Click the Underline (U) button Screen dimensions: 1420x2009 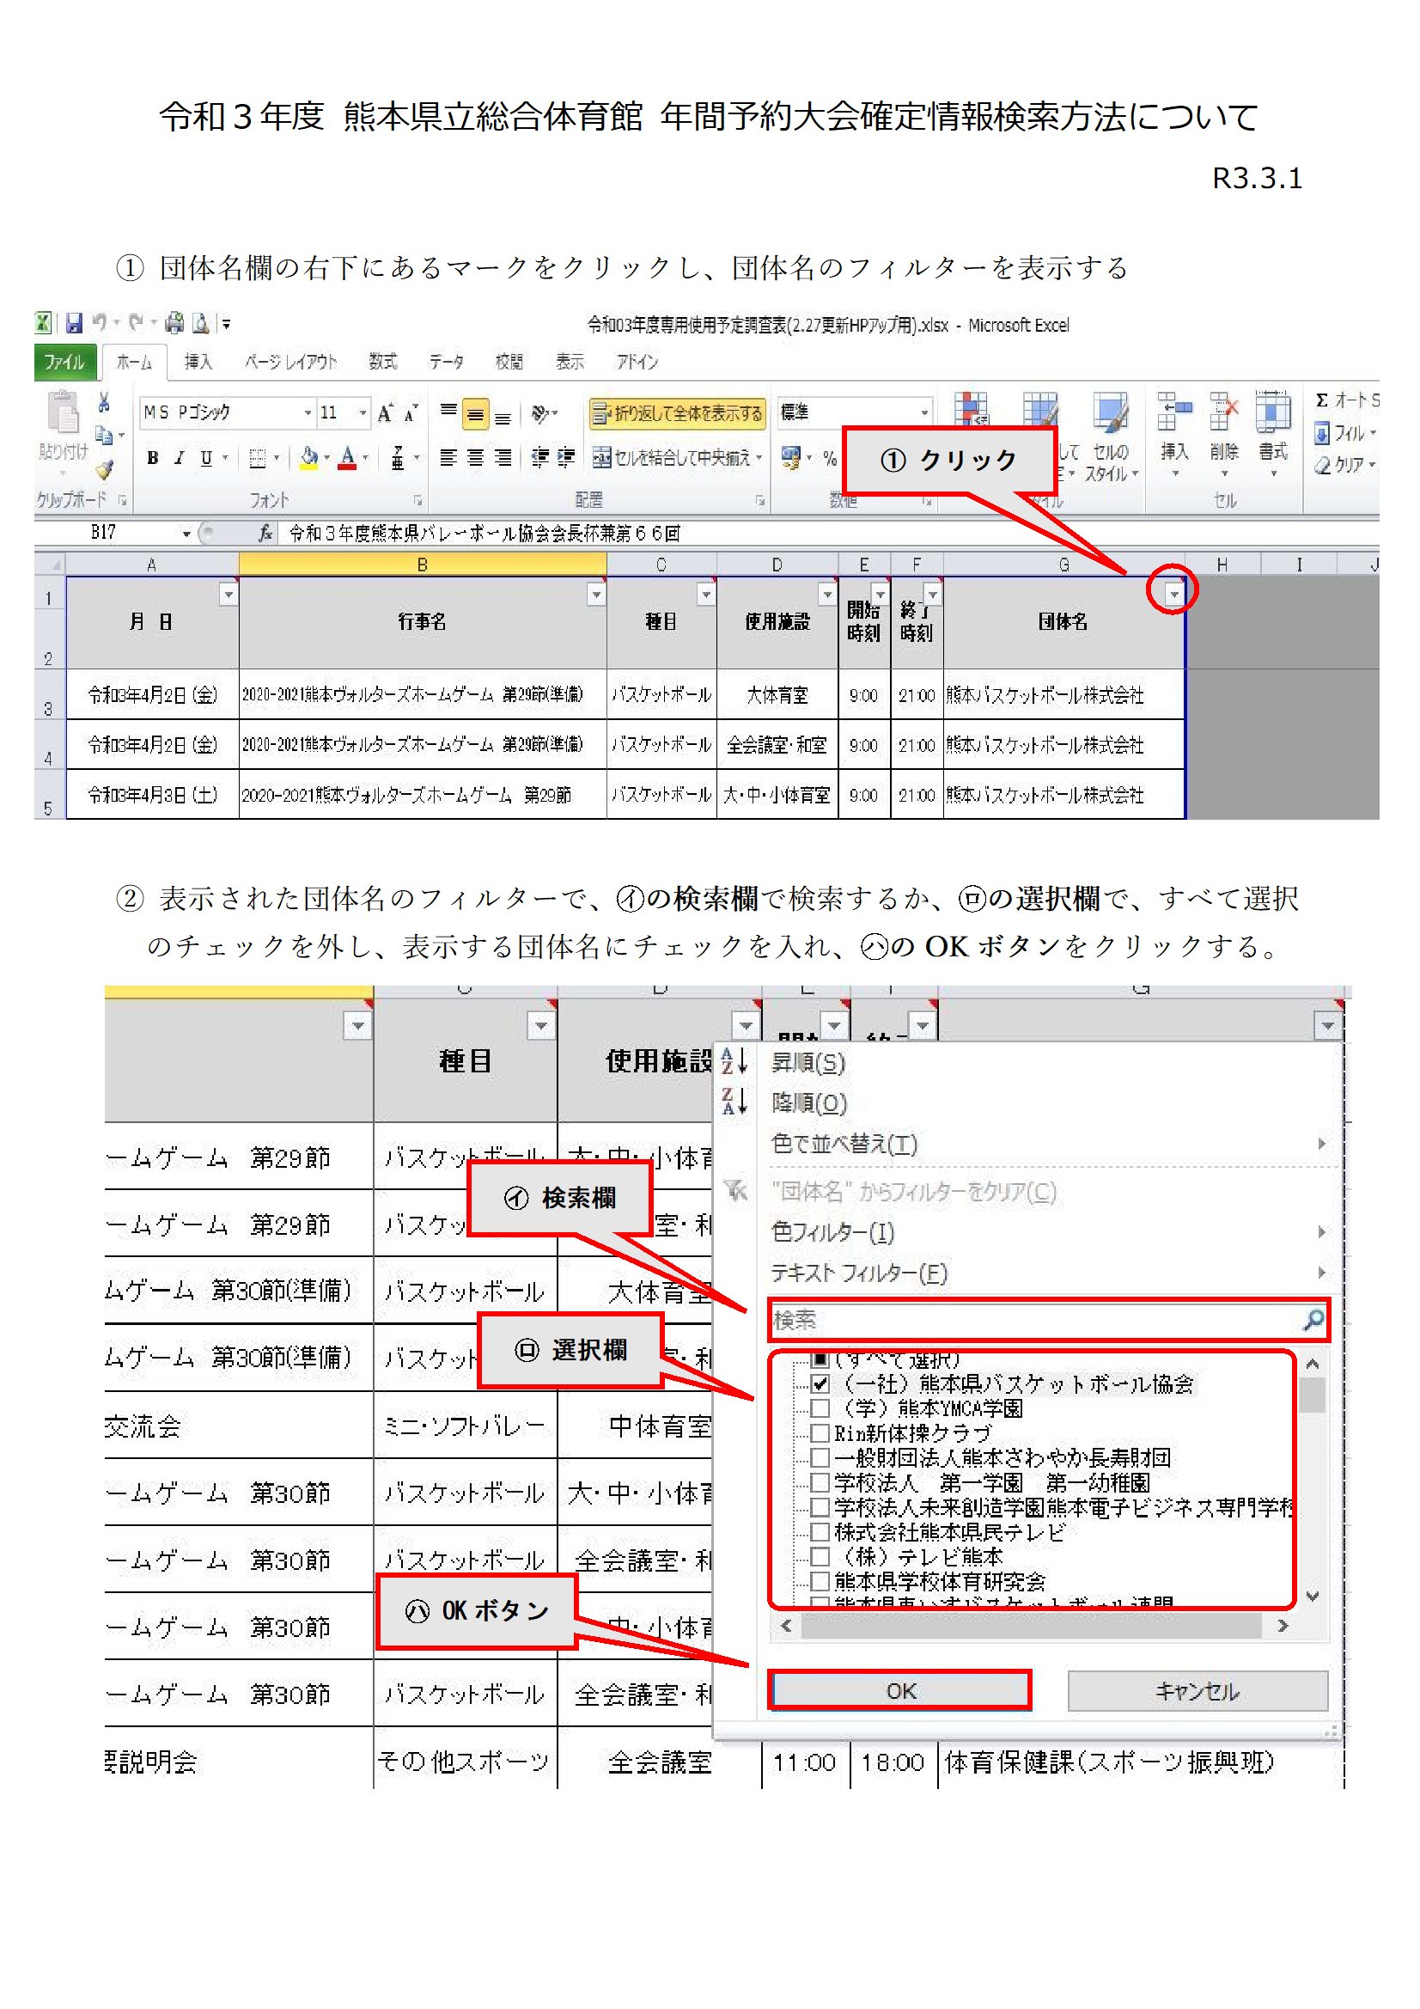pos(206,458)
